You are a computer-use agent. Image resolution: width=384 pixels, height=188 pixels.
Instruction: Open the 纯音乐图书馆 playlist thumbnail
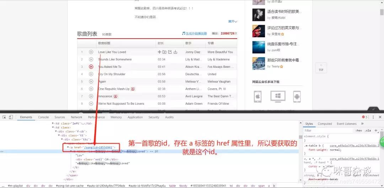(258, 47)
